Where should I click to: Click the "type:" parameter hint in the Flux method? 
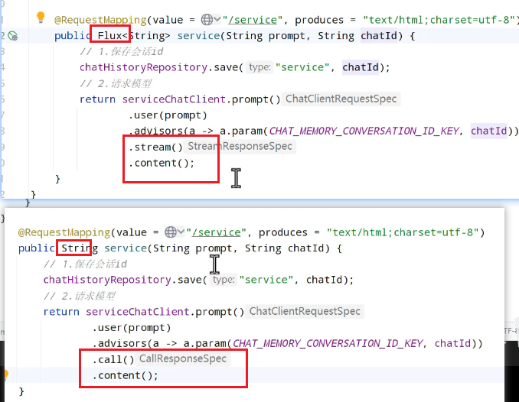[259, 67]
